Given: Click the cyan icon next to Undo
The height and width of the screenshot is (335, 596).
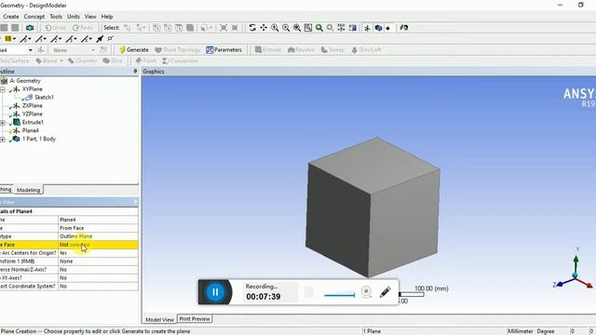Looking at the screenshot, I should pos(30,28).
